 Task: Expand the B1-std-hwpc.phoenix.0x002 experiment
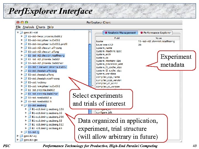tap(22, 36)
